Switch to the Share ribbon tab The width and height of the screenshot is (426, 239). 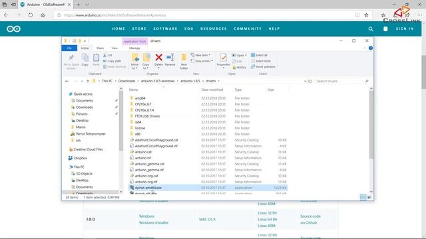[100, 48]
